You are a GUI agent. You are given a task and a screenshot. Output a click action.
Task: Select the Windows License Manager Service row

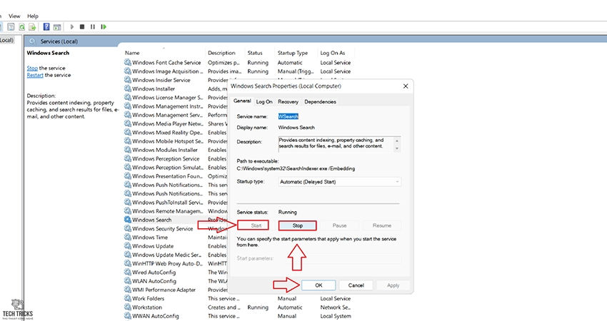click(167, 98)
